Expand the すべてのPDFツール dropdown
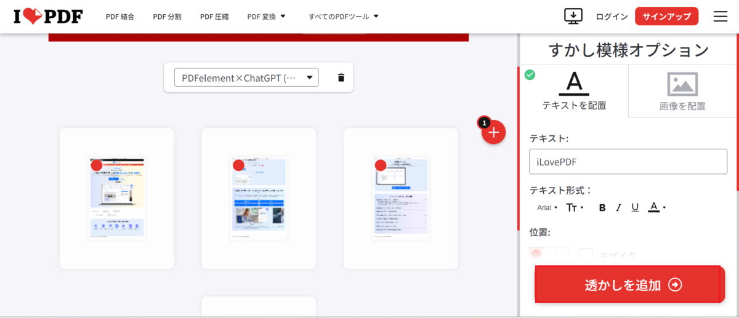 [344, 17]
